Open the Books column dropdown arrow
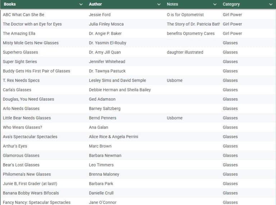The width and height of the screenshot is (276, 205). [81, 4]
